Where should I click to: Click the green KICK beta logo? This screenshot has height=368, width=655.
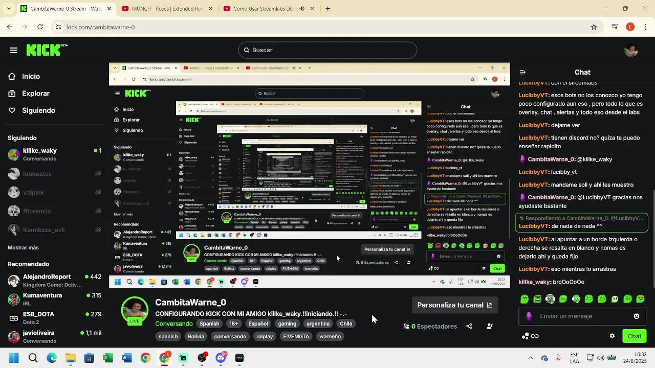click(47, 50)
